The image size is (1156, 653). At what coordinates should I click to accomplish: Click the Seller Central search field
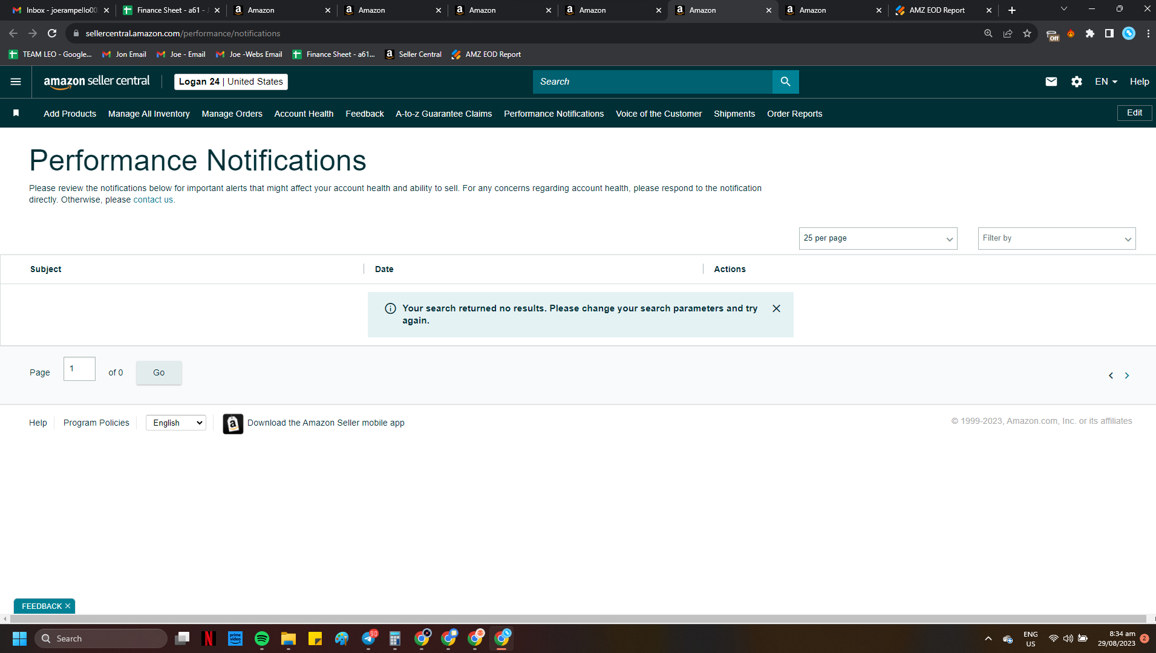[652, 82]
